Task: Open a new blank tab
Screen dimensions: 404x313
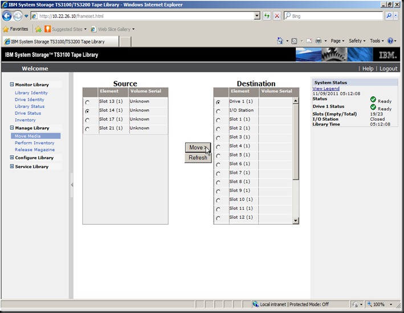Action: click(125, 42)
